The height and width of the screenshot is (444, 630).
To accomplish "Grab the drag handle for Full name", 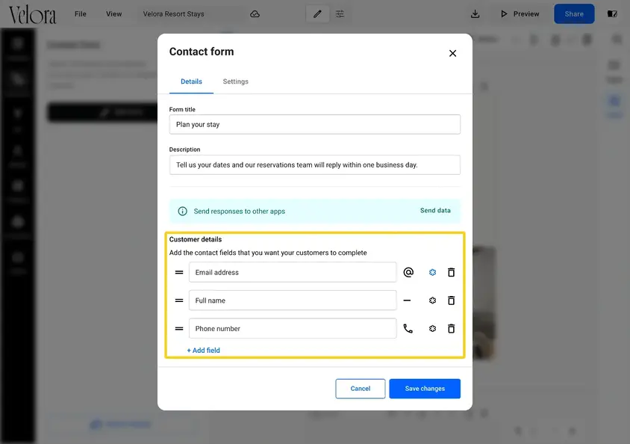I will pos(179,300).
